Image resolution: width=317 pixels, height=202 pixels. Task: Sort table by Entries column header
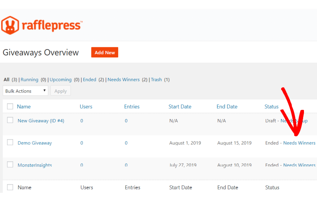132,107
